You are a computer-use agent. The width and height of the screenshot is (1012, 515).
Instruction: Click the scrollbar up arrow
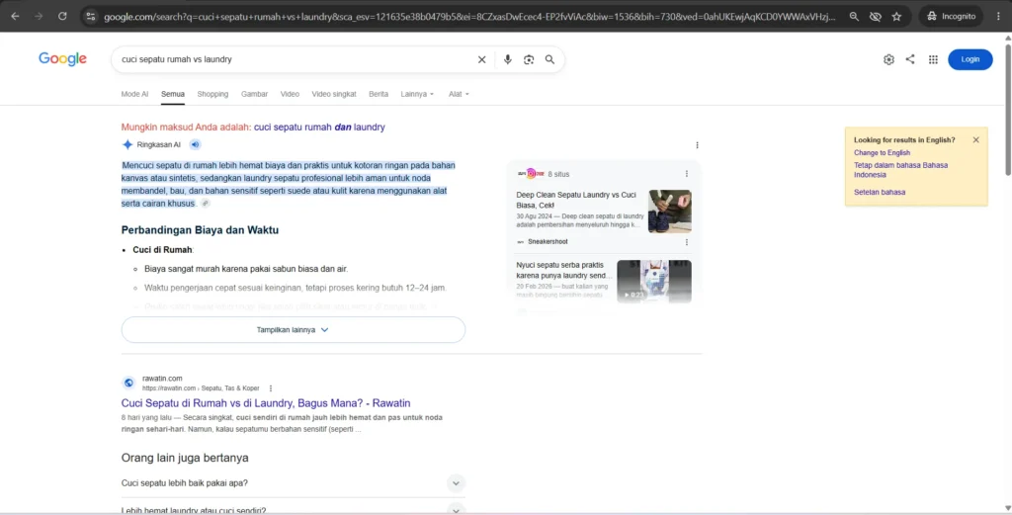pyautogui.click(x=1007, y=38)
